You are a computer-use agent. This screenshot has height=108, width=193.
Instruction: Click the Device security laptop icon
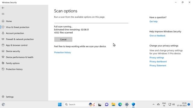3,51
